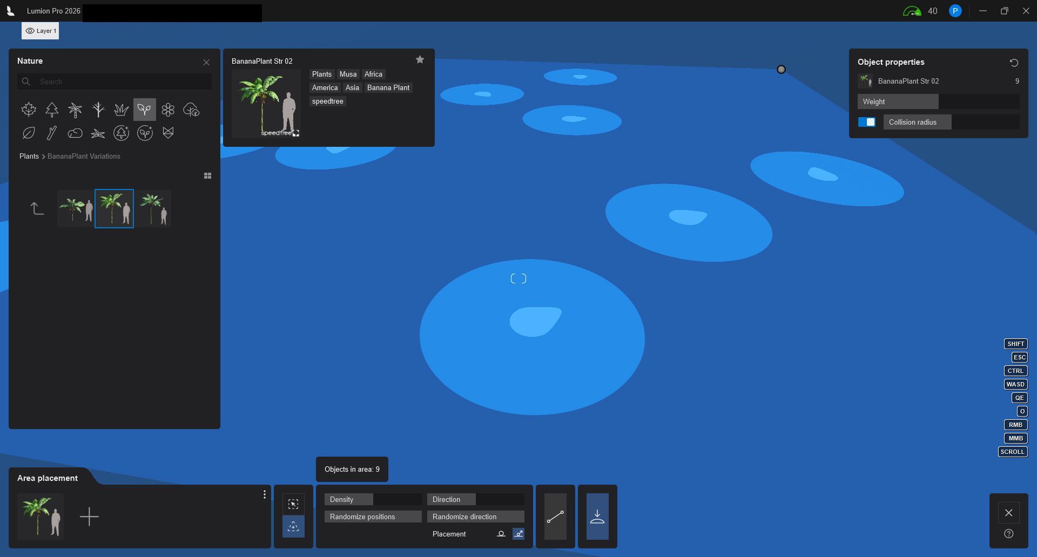Reset object properties with the undo arrow
The width and height of the screenshot is (1037, 557).
[1014, 63]
